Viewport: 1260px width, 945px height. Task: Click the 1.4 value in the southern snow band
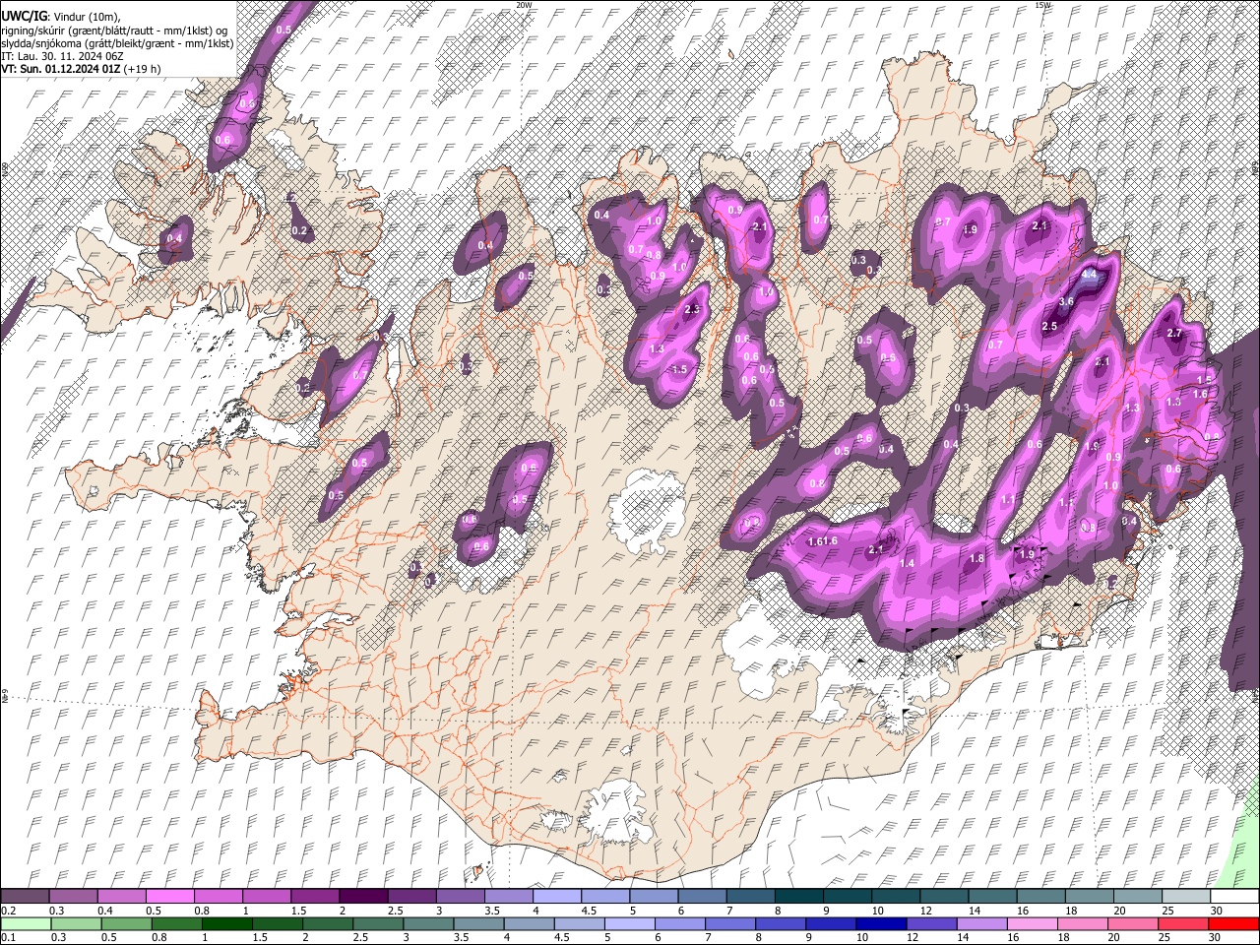[908, 563]
